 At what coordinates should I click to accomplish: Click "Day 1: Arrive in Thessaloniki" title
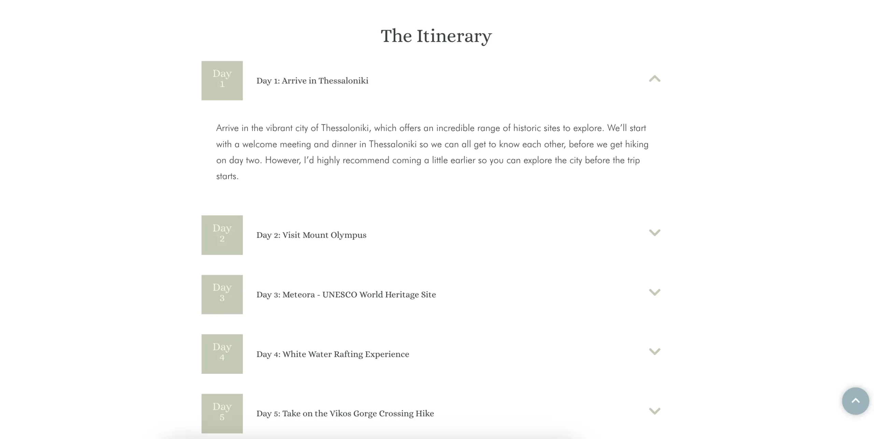coord(312,81)
